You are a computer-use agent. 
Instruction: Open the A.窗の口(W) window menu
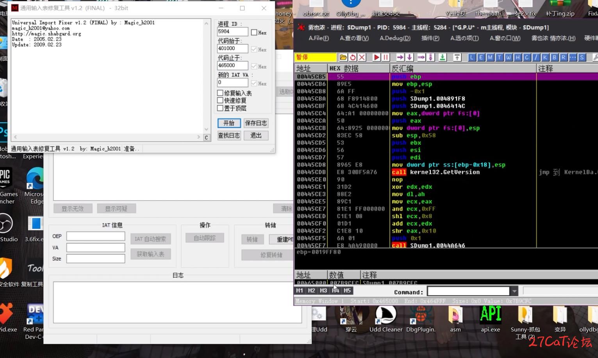tap(505, 38)
